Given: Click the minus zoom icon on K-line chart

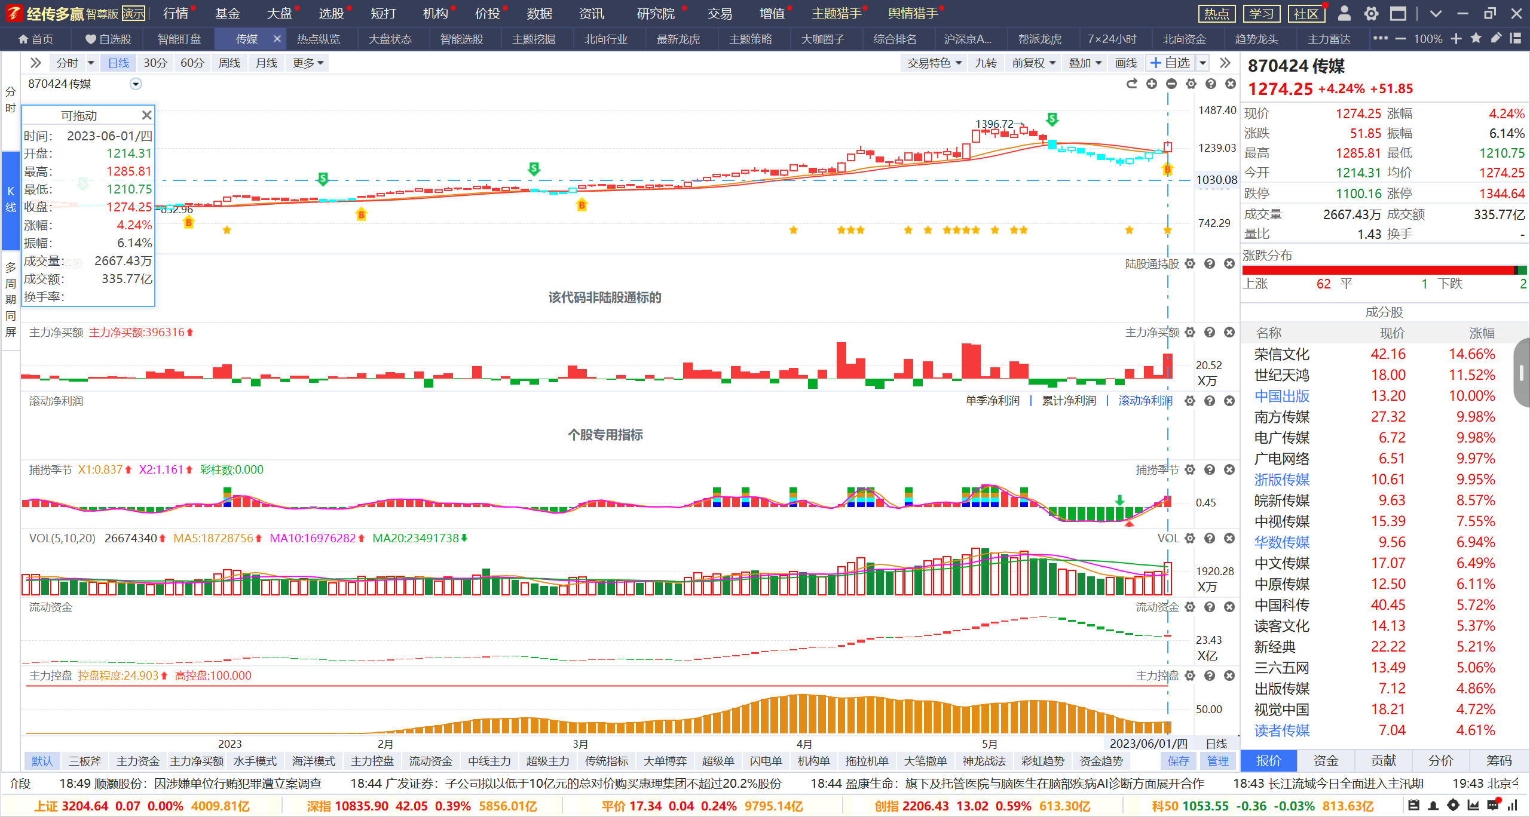Looking at the screenshot, I should click(x=1171, y=84).
